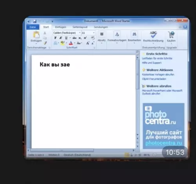Image resolution: width=196 pixels, height=184 pixels.
Task: Switch to Web Layout view button
Action: click(136, 155)
